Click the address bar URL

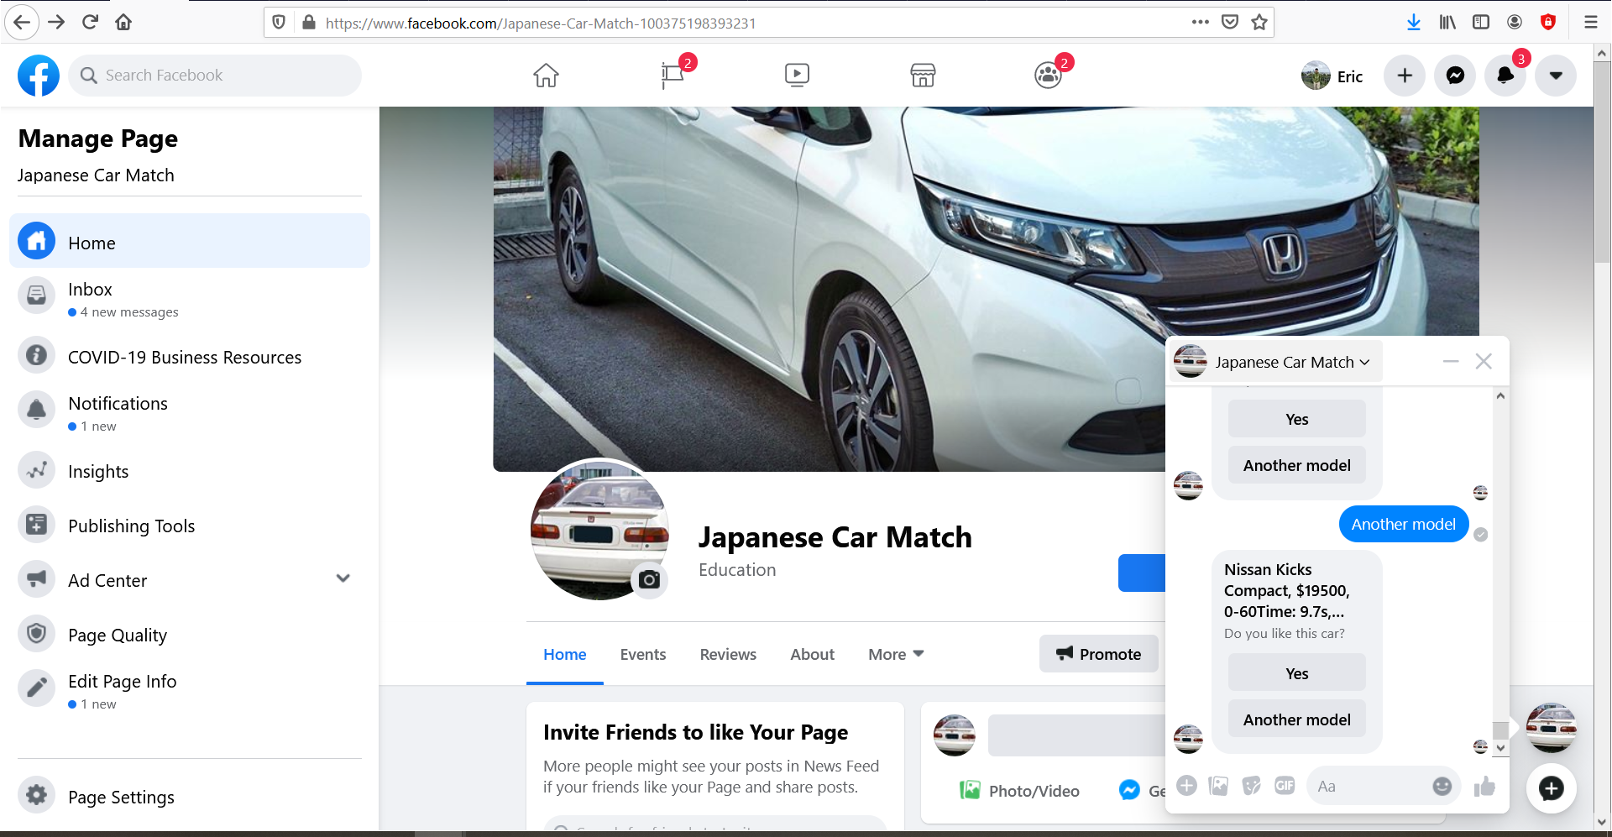point(541,24)
